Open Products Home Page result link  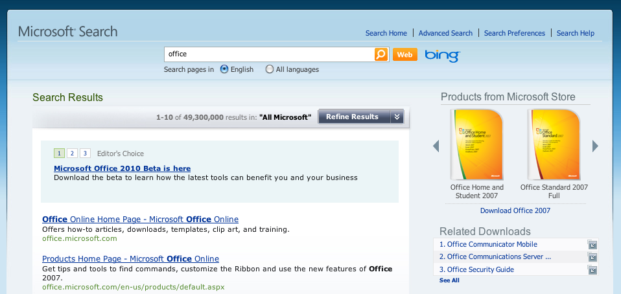pos(130,259)
